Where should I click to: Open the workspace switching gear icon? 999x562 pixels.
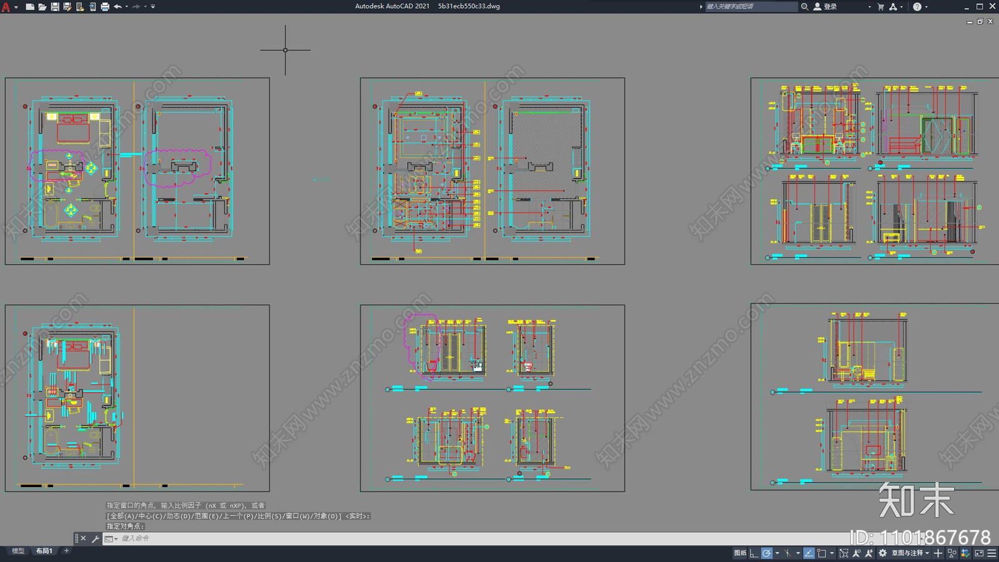pyautogui.click(x=882, y=553)
